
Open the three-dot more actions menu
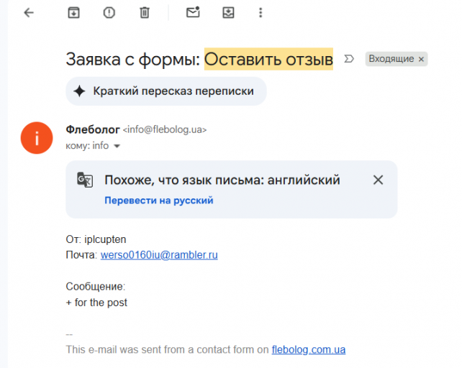[x=261, y=13]
